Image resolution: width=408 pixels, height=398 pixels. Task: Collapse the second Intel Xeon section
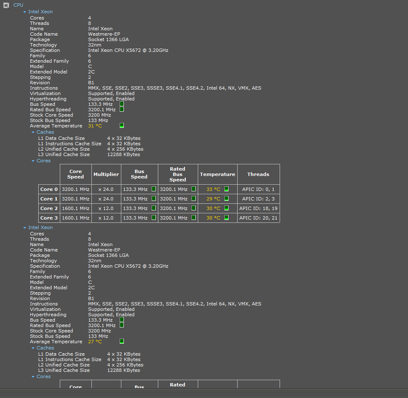point(25,228)
